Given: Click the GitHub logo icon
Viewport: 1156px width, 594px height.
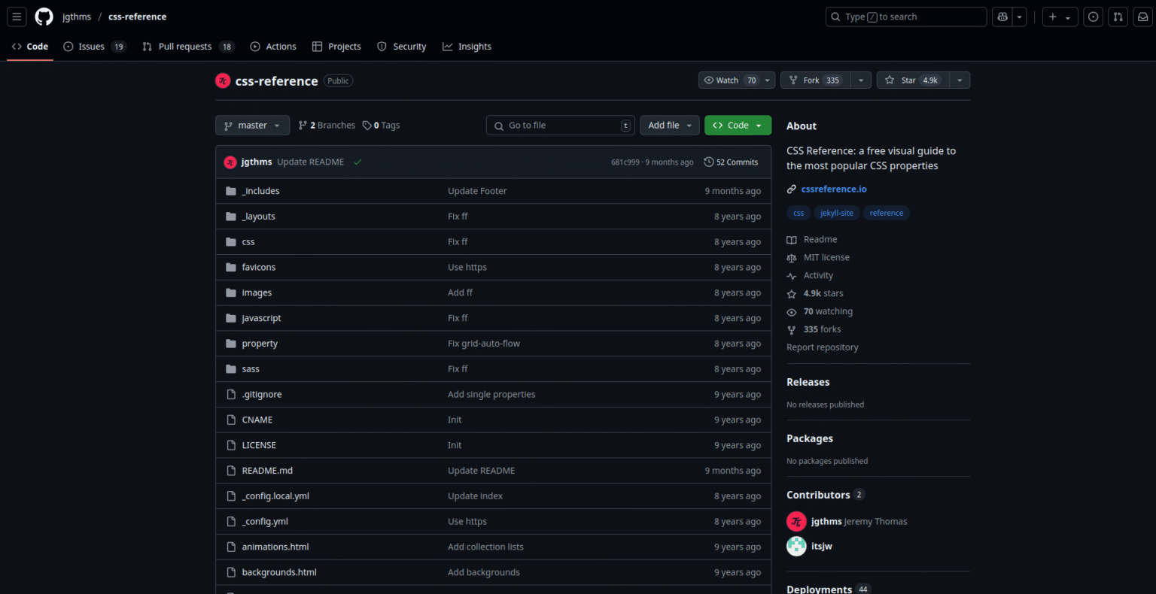Looking at the screenshot, I should [x=44, y=17].
